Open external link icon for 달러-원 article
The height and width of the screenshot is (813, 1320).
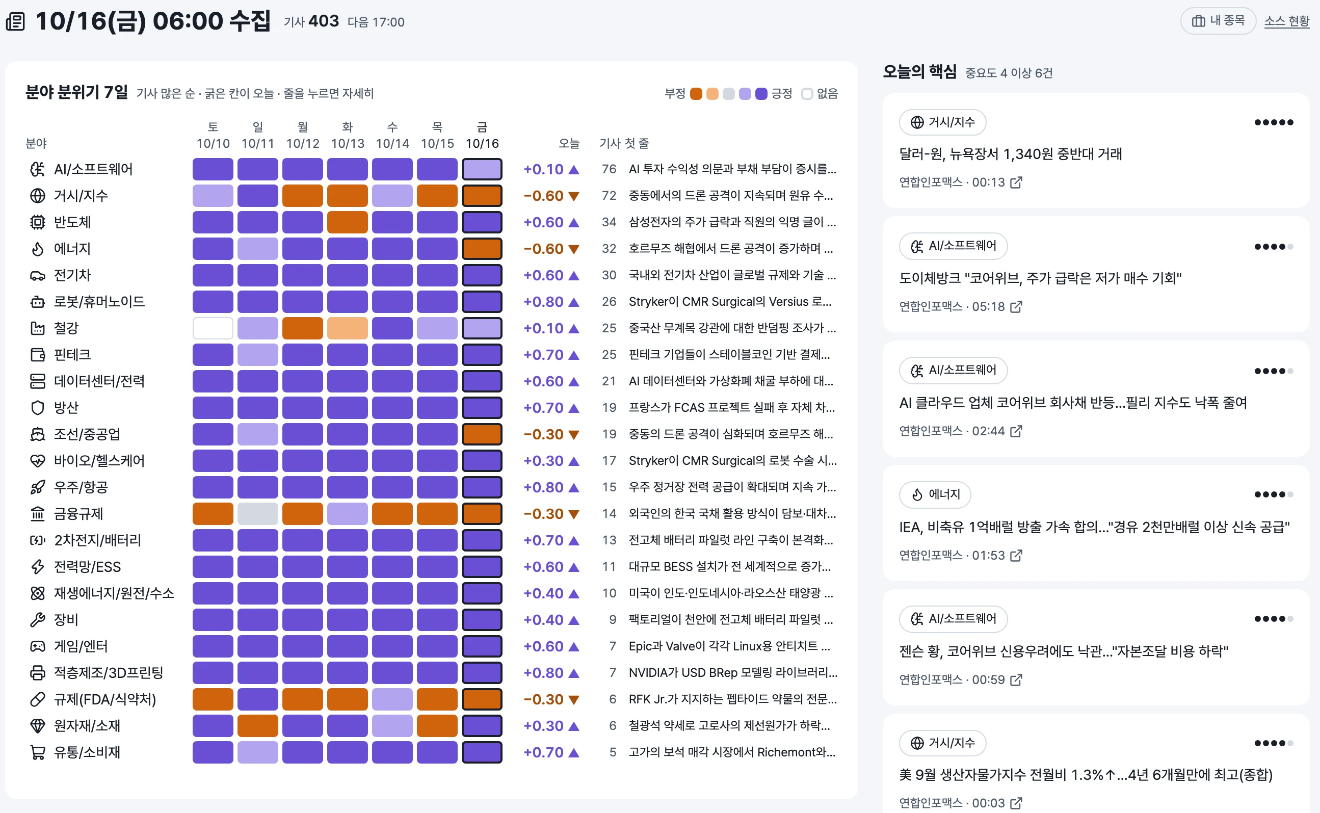[1016, 182]
